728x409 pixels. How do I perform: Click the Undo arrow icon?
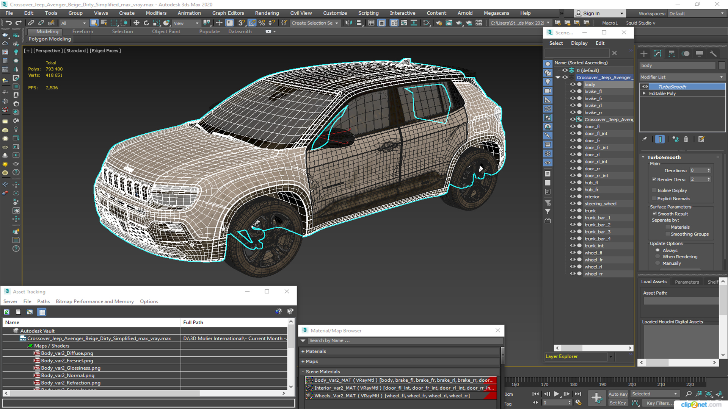click(9, 23)
